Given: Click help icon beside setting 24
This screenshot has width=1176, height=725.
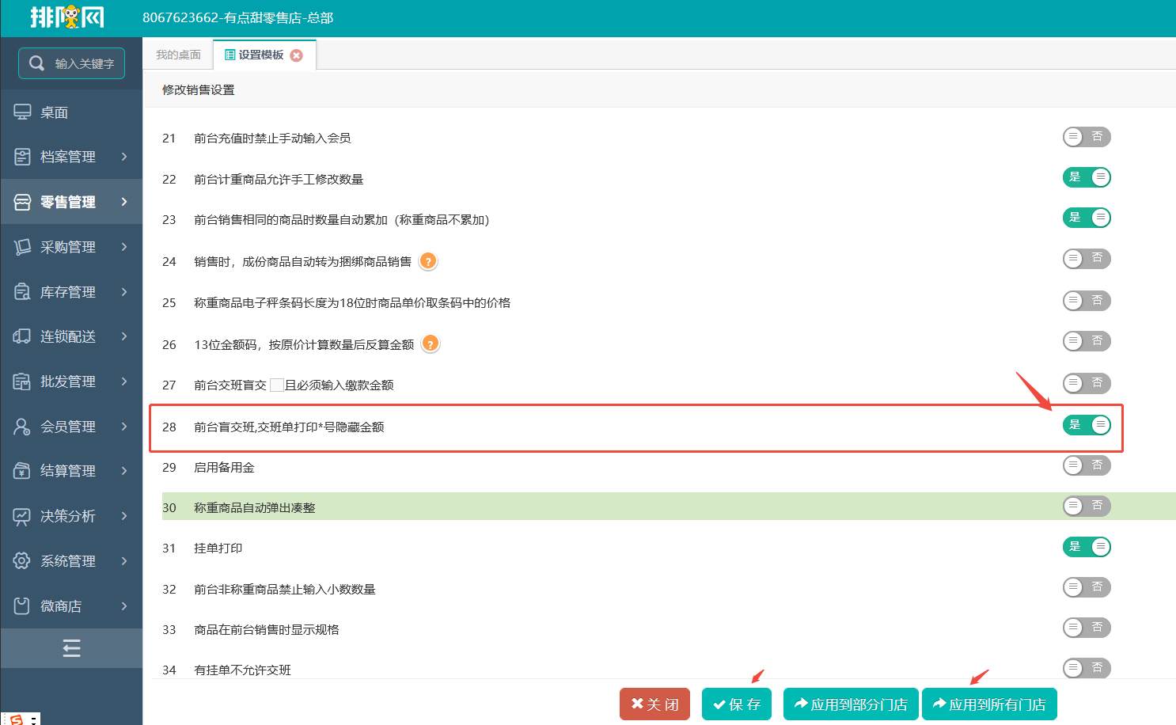Looking at the screenshot, I should [428, 261].
